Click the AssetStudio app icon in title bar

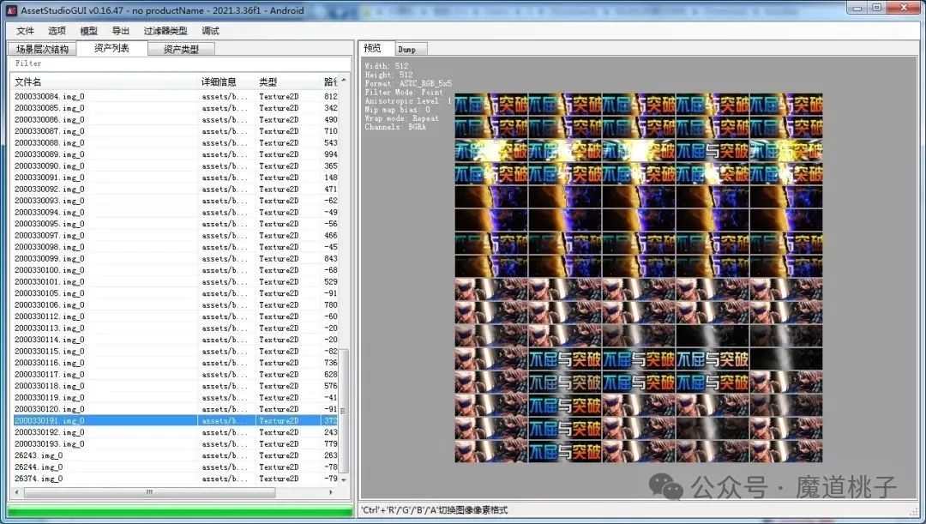(x=11, y=10)
